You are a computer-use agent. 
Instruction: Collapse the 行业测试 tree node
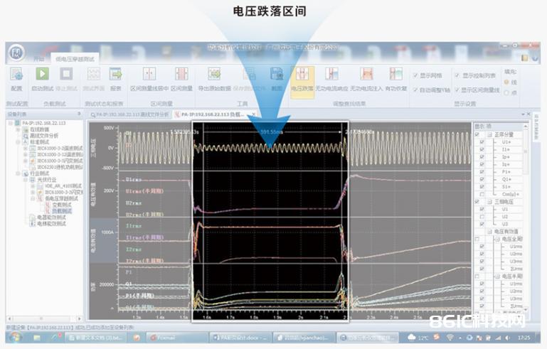tap(18, 173)
